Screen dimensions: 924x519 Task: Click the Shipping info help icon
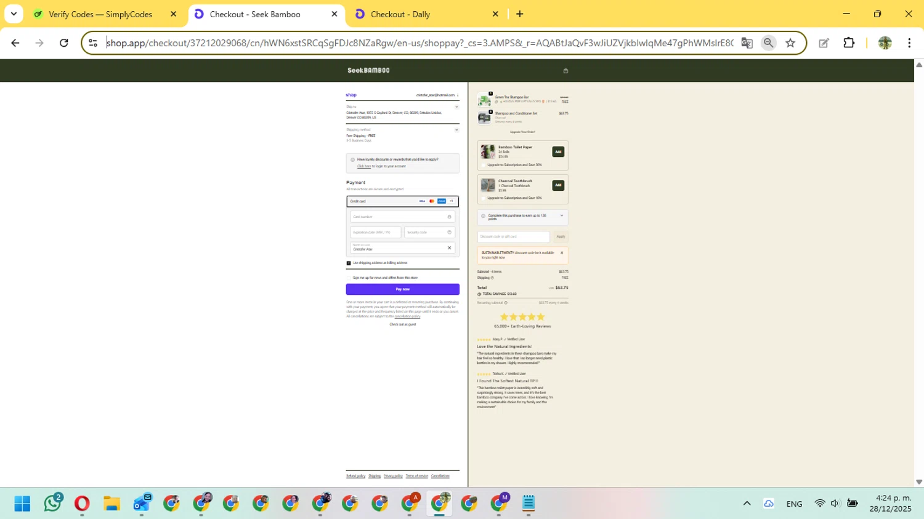(492, 278)
